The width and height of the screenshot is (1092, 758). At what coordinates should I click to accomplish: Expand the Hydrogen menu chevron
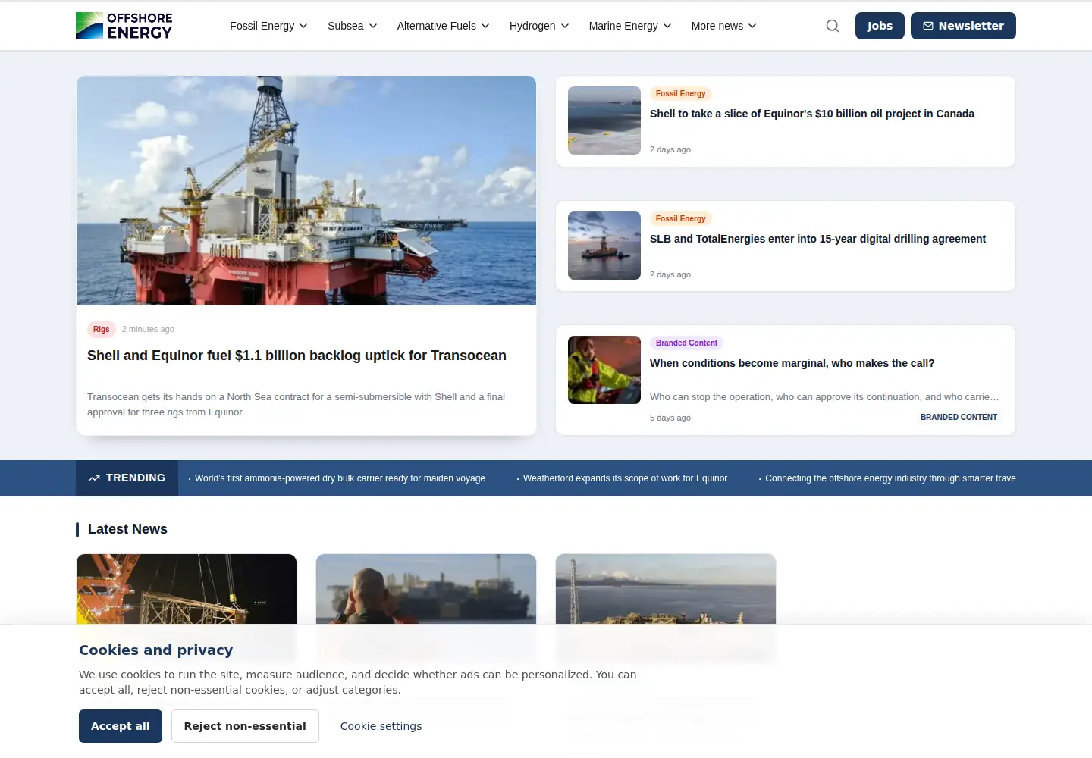(565, 26)
